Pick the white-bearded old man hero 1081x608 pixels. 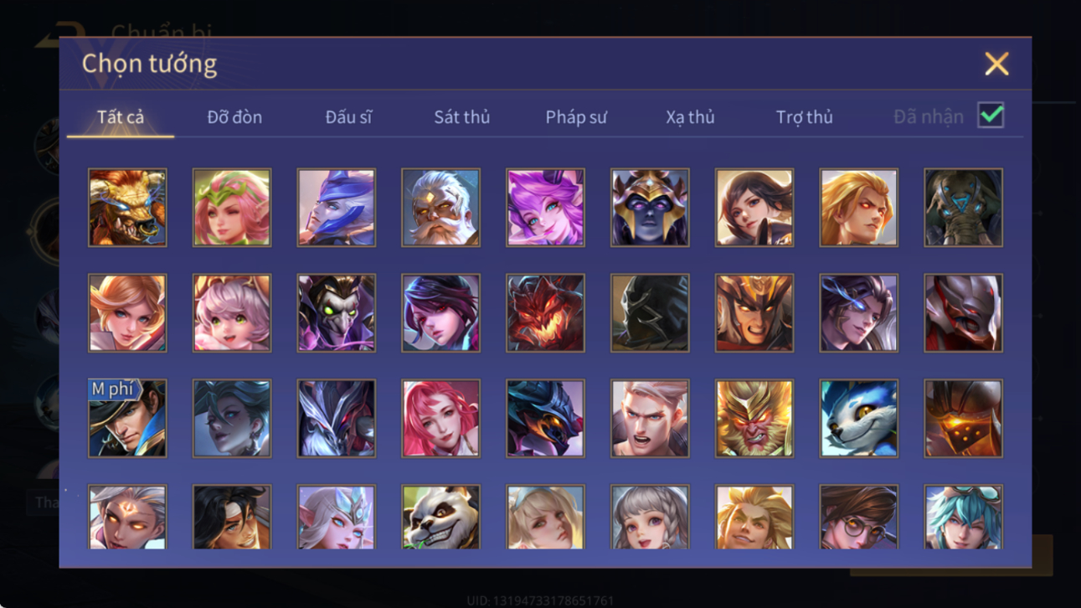click(x=440, y=208)
